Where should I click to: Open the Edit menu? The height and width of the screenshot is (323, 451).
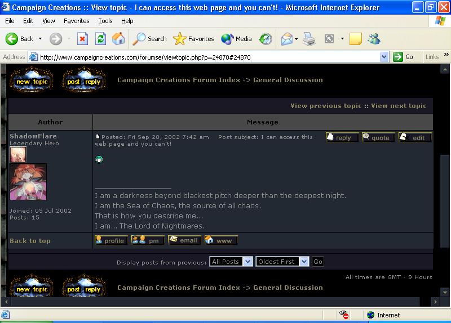[x=28, y=21]
